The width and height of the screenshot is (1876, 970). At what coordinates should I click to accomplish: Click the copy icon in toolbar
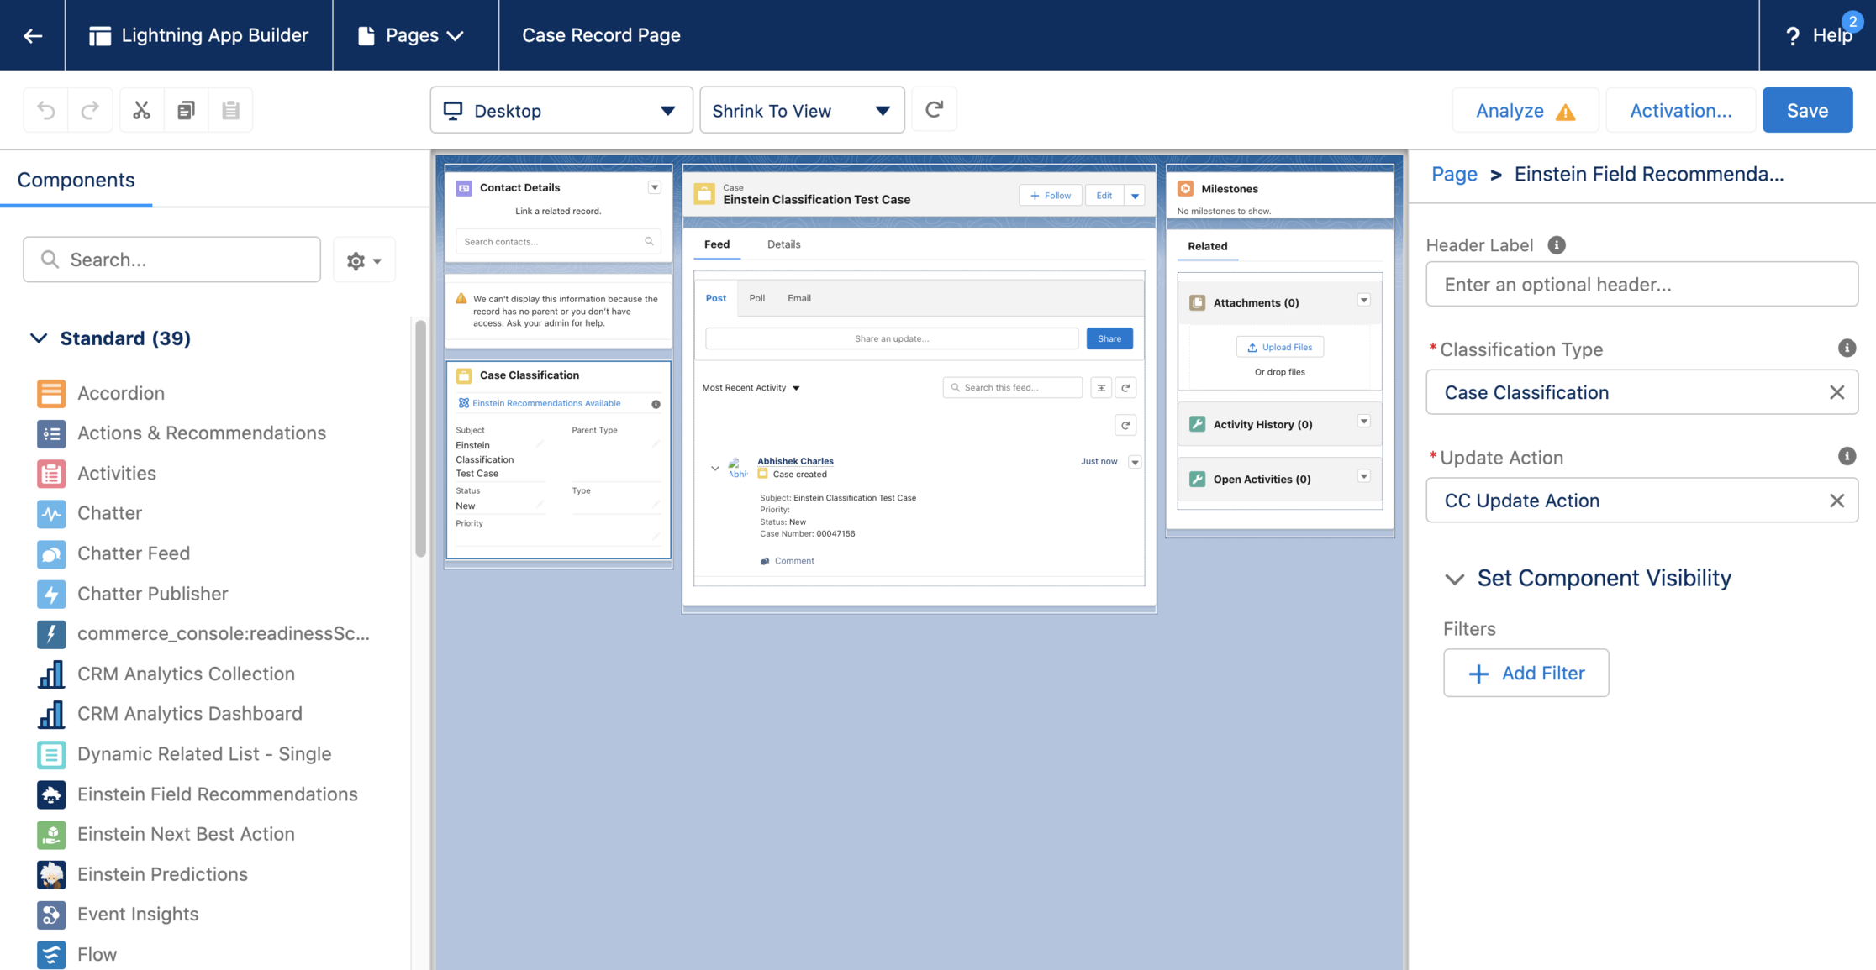point(186,110)
